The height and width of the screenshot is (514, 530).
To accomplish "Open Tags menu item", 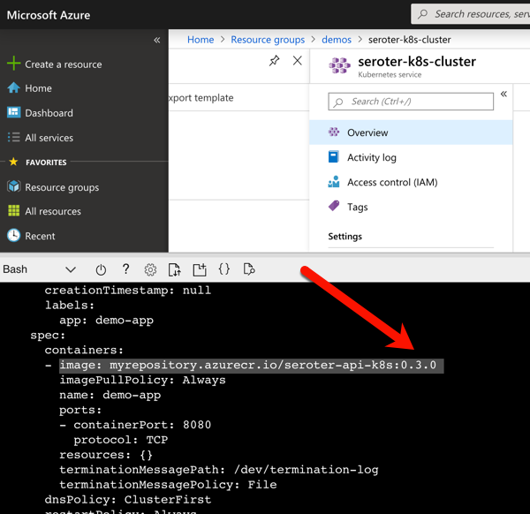I will (x=358, y=207).
